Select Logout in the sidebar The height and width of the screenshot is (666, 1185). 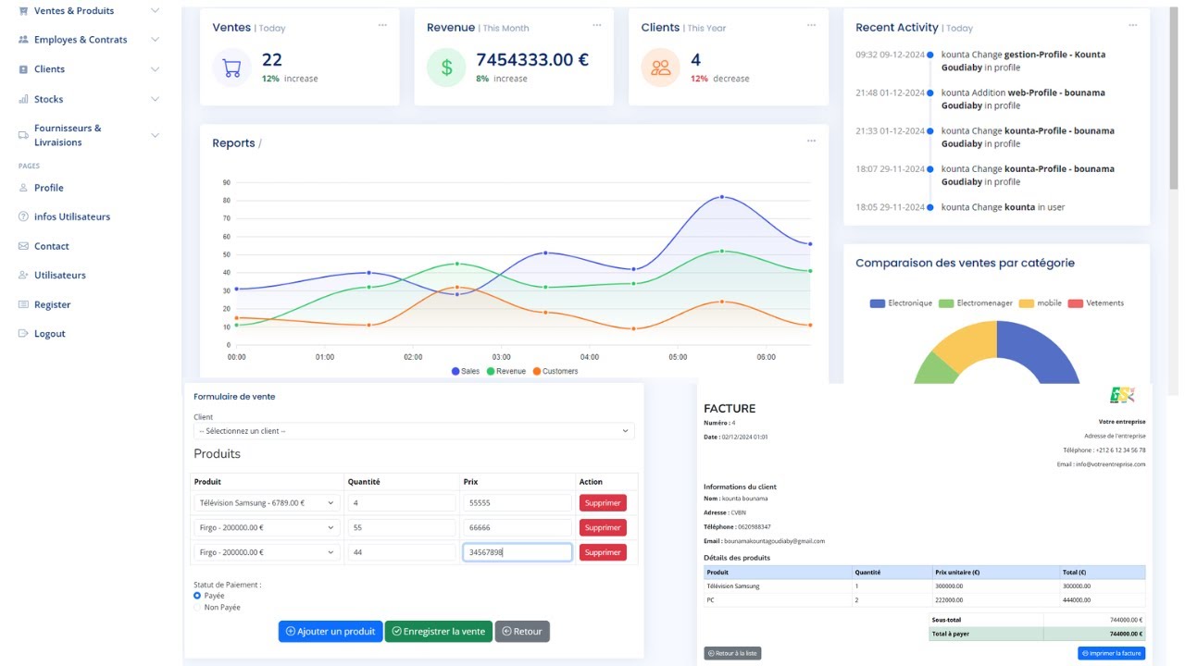[50, 333]
